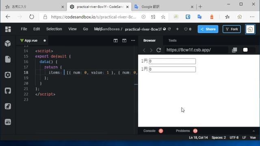Image resolution: width=260 pixels, height=146 pixels.
Task: Click the Edge address bar URL
Action: pyautogui.click(x=93, y=17)
